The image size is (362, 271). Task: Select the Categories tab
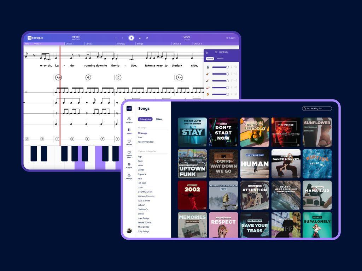point(145,119)
